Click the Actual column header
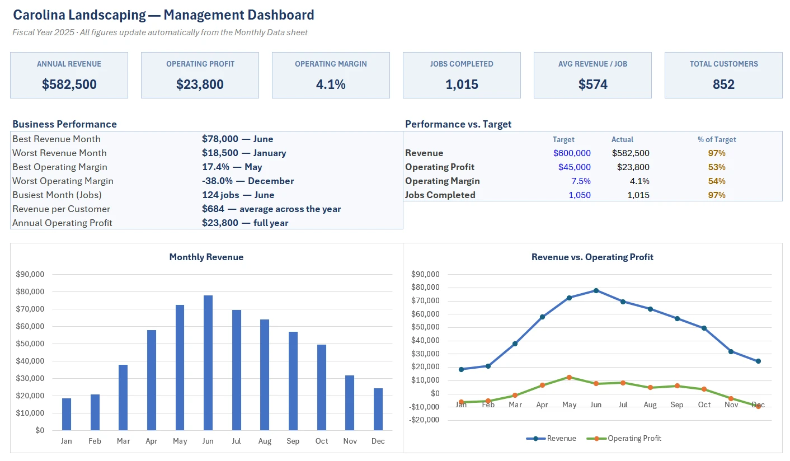 coord(622,139)
